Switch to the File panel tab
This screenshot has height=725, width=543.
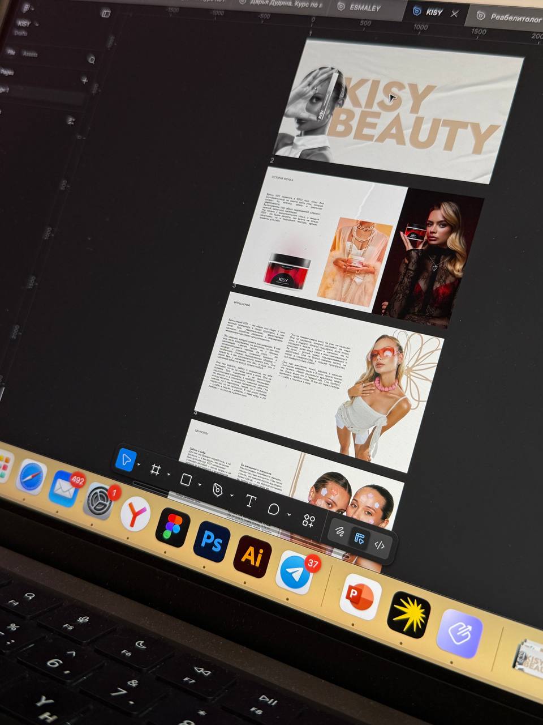click(11, 52)
